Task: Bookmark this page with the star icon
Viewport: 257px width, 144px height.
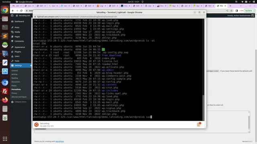Action: point(231,11)
